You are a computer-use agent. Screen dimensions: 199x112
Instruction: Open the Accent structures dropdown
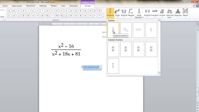click(x=162, y=13)
